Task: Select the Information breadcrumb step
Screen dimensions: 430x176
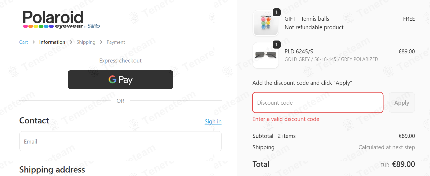Action: pyautogui.click(x=52, y=42)
